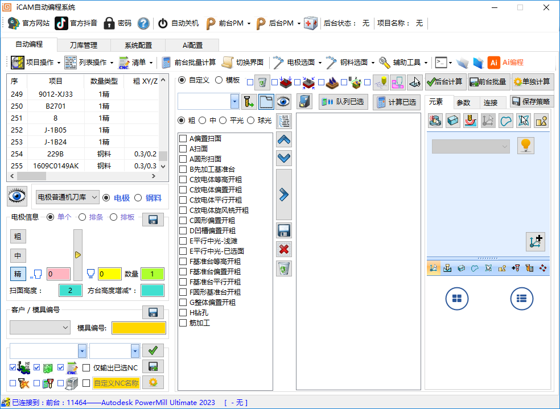The height and width of the screenshot is (409, 560).
Task: Click the 扫面高度 value field
Action: pos(71,291)
